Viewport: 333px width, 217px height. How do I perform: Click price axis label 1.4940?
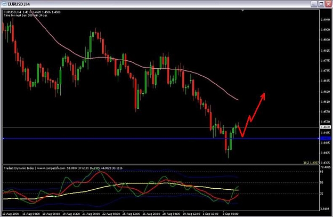tap(326, 20)
